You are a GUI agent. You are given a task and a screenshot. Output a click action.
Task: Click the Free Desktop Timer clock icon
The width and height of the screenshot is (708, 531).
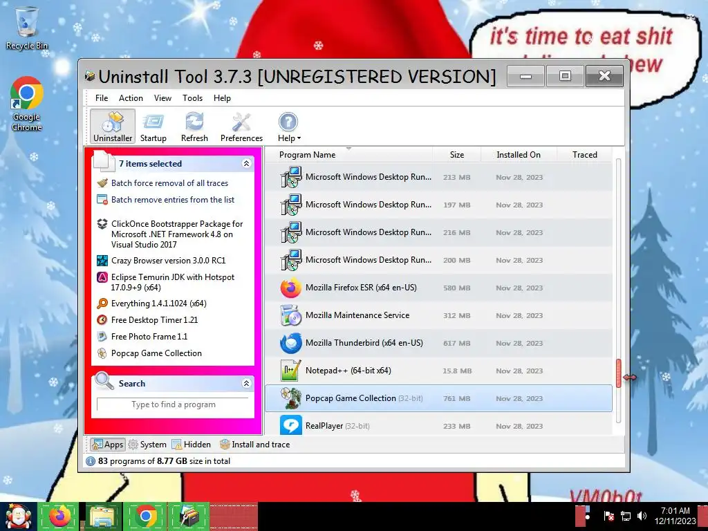102,319
